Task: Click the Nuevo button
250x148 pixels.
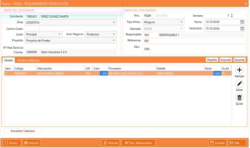Action: point(12,143)
